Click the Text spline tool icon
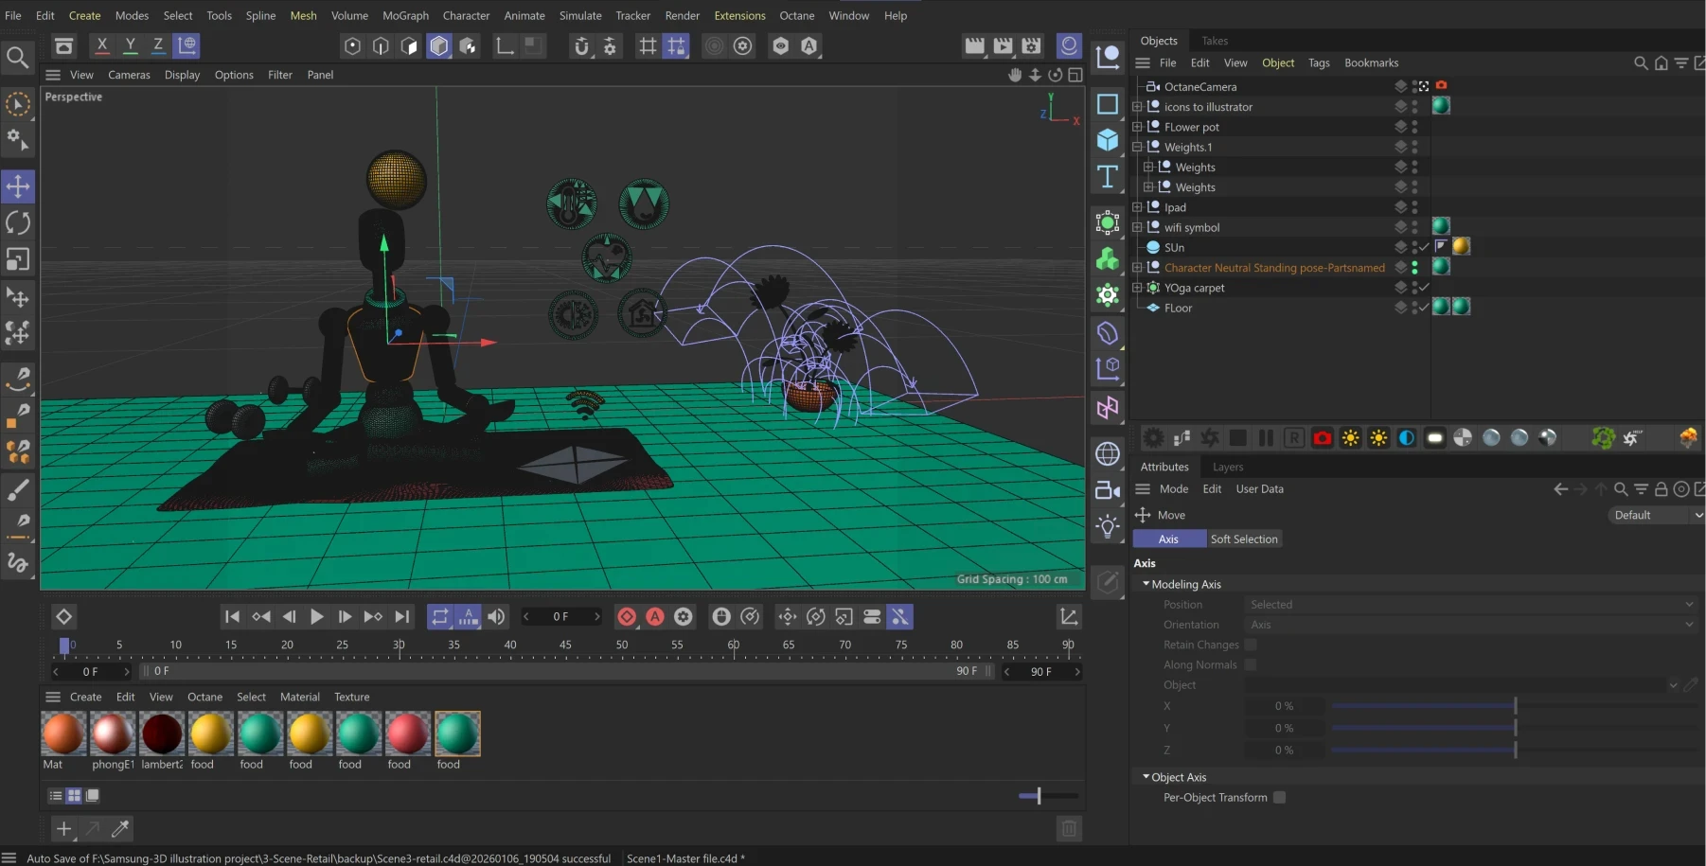The width and height of the screenshot is (1706, 866). pyautogui.click(x=1107, y=177)
